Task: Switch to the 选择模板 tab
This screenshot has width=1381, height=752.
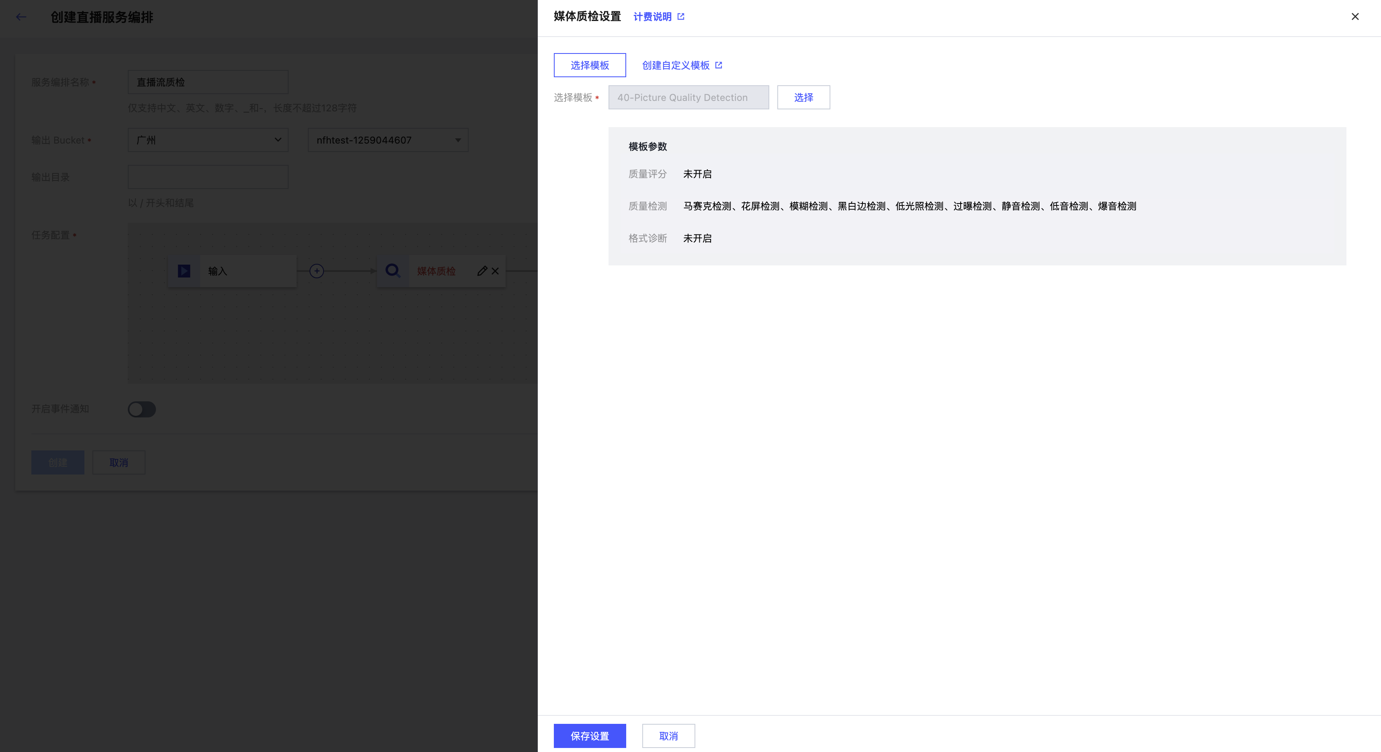Action: (590, 65)
